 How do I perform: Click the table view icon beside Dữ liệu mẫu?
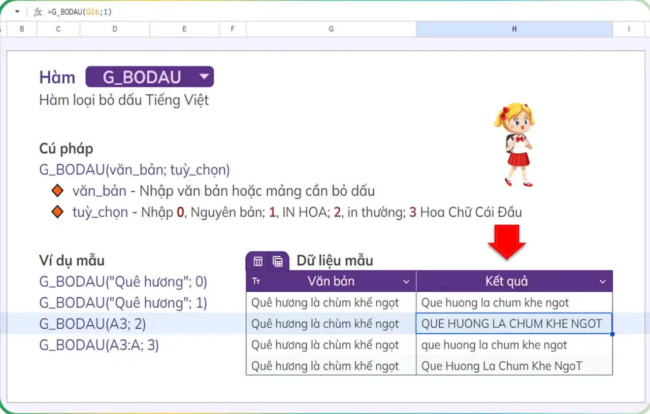258,261
